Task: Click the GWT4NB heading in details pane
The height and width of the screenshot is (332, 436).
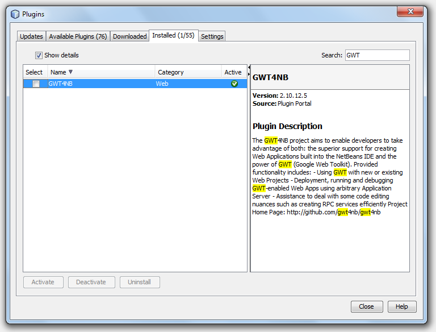Action: pyautogui.click(x=270, y=77)
